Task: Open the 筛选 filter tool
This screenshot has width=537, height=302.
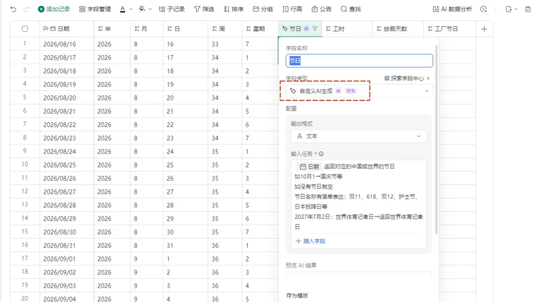Action: click(x=204, y=9)
